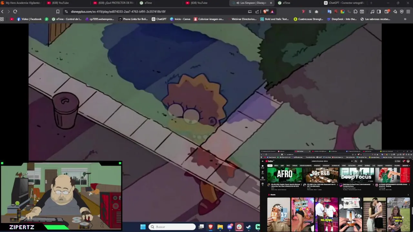Open the 'no, Jorge' short
413x232 pixels.
click(x=327, y=215)
